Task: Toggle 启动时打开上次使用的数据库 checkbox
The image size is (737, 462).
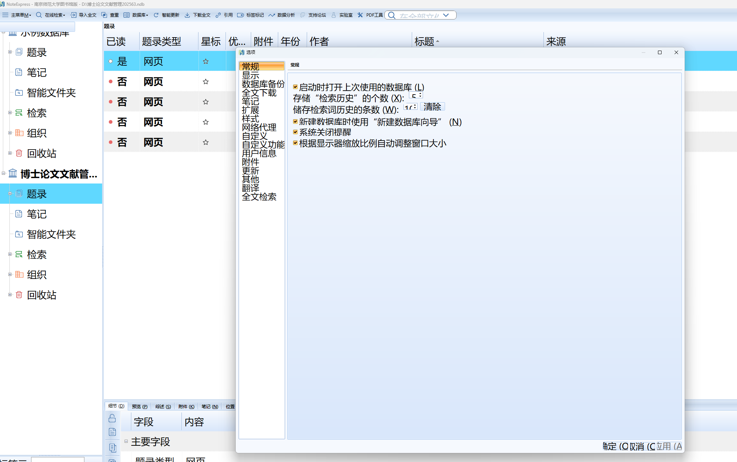Action: (295, 87)
